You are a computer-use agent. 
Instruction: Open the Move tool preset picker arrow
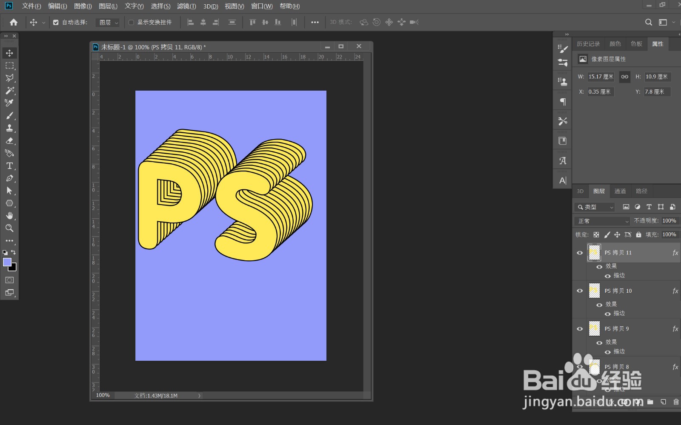(x=43, y=23)
